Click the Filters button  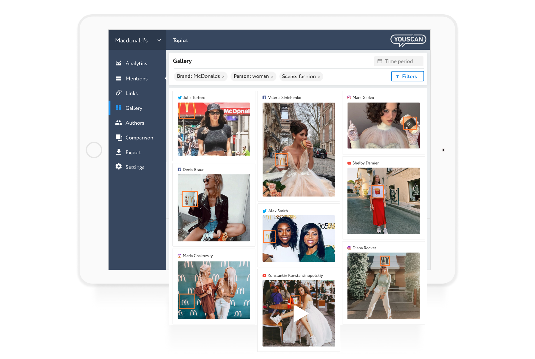407,76
